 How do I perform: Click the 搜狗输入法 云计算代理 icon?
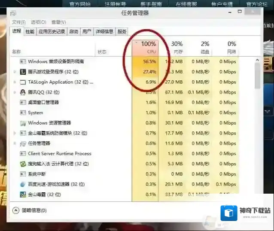pyautogui.click(x=23, y=164)
